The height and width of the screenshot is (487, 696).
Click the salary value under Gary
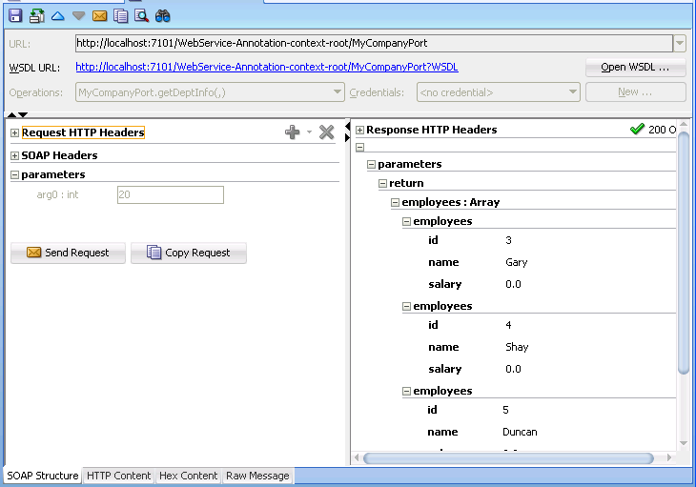pyautogui.click(x=513, y=284)
